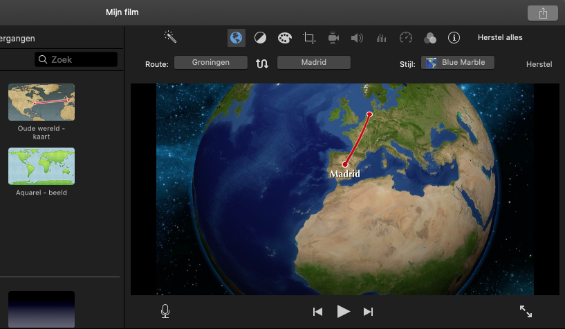This screenshot has height=329, width=565.
Task: Open noise reduction equalizer icon
Action: click(x=381, y=38)
